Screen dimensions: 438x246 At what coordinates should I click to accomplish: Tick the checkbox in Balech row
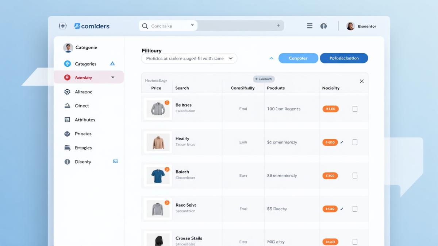click(x=355, y=176)
